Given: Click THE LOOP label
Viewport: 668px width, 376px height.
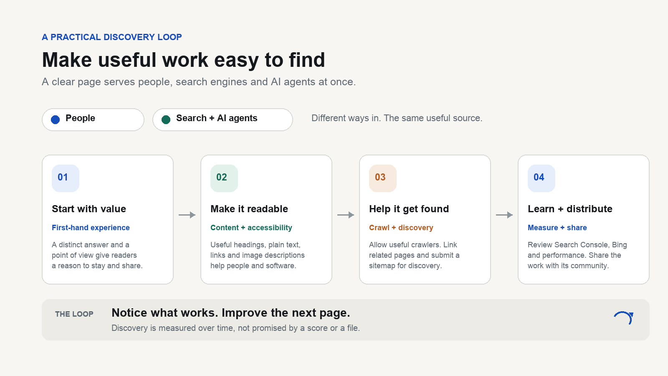Looking at the screenshot, I should pos(74,314).
